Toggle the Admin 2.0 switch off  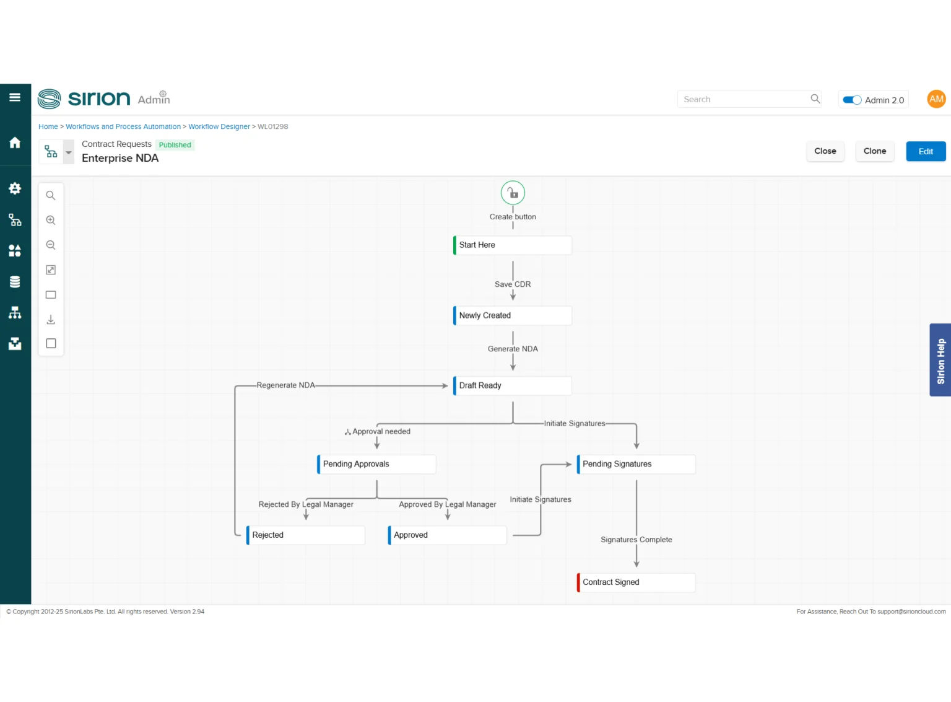[852, 99]
